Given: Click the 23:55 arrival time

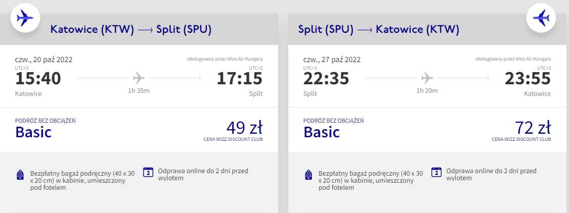Looking at the screenshot, I should tap(528, 78).
